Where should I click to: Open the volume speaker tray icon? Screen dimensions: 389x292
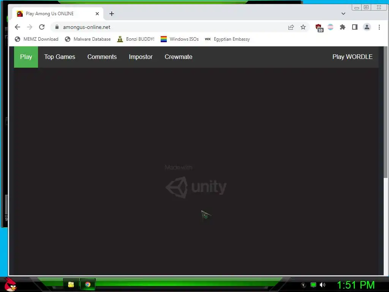[323, 285]
